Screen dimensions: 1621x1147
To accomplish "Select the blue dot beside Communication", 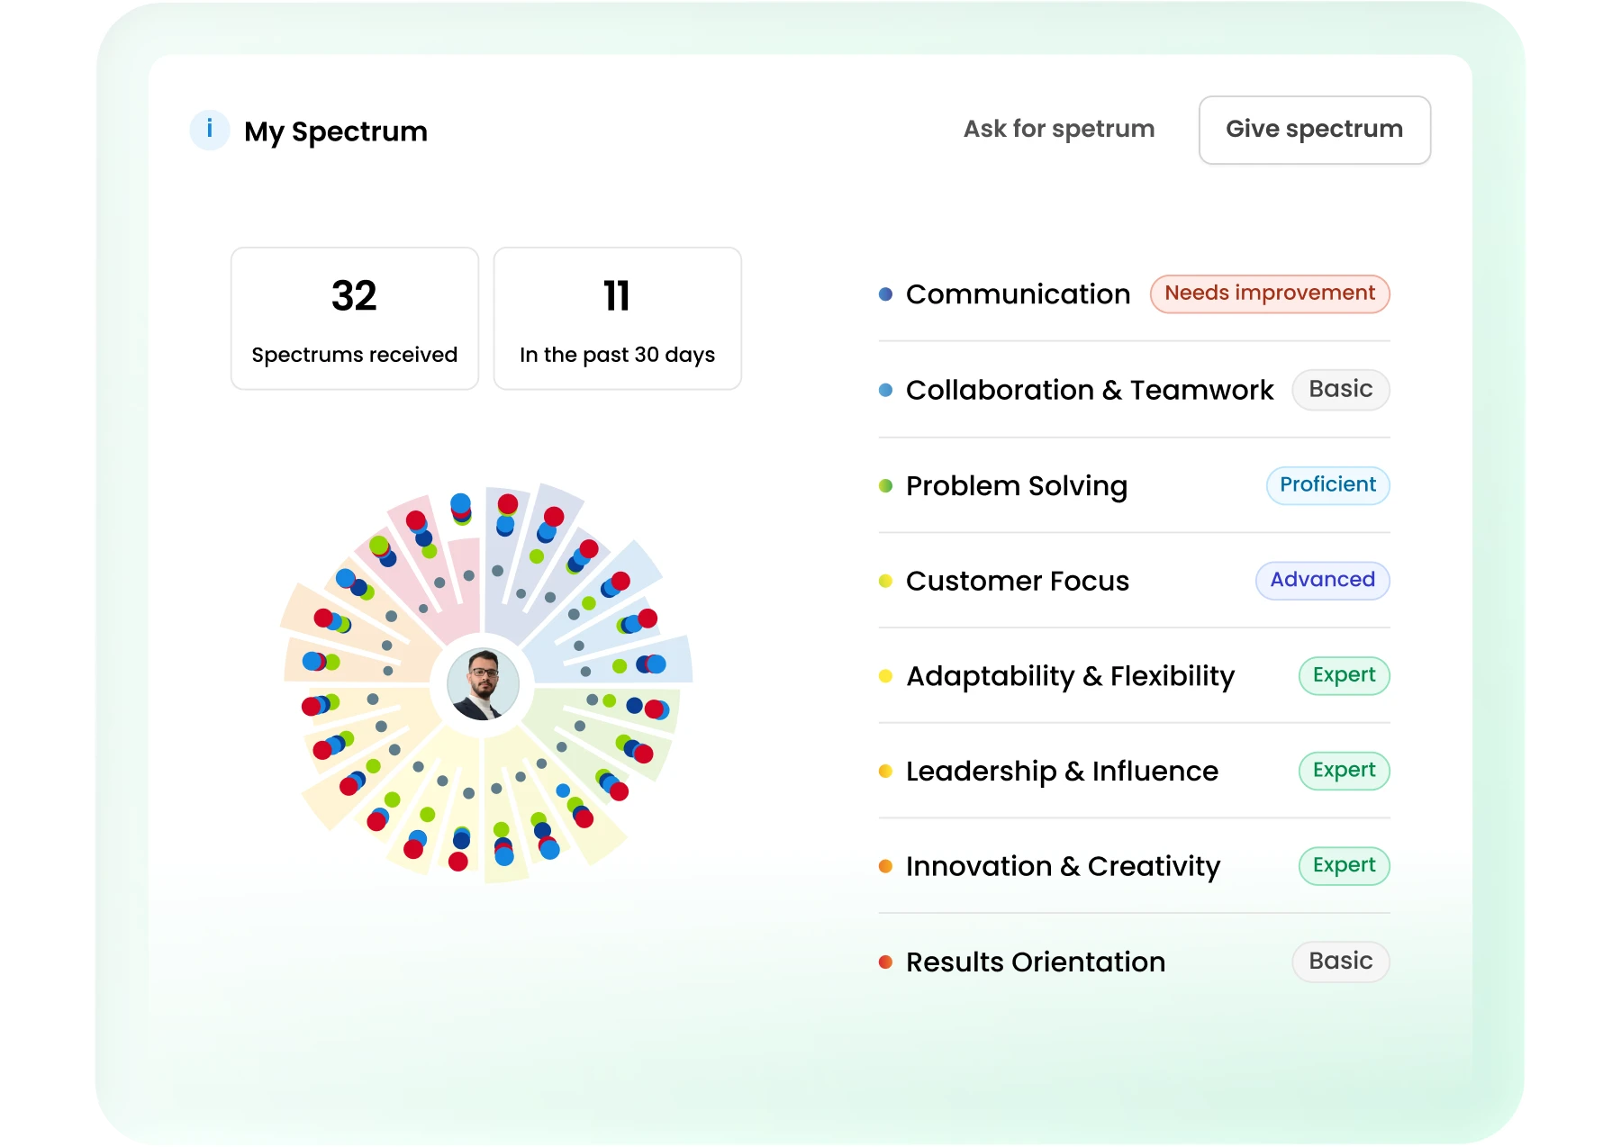I will tap(884, 294).
